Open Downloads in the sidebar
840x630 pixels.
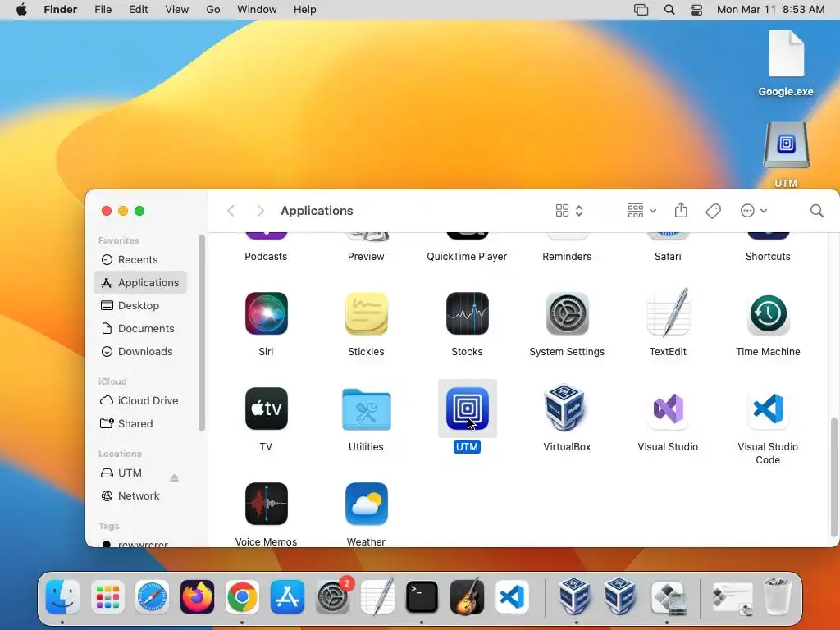tap(139, 351)
